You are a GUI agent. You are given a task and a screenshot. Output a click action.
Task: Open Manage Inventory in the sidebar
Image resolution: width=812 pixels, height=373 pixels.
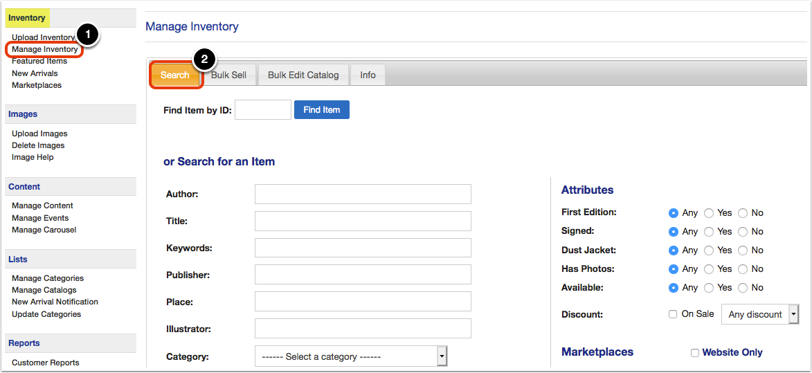coord(44,50)
